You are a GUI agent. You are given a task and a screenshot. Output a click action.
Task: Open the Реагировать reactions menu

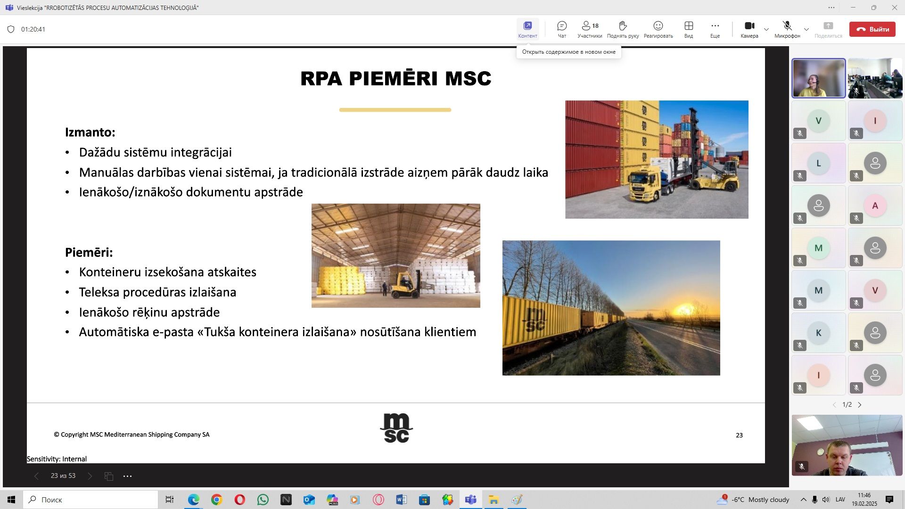pyautogui.click(x=658, y=29)
